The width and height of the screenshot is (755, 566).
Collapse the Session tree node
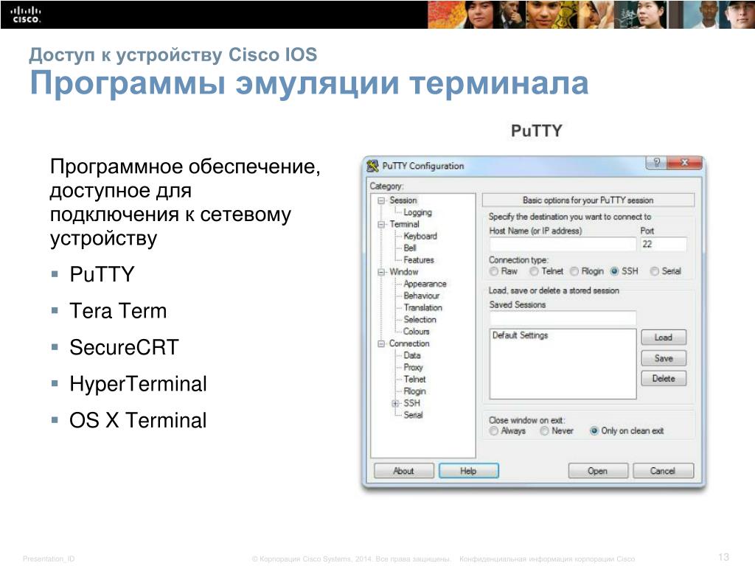point(381,200)
